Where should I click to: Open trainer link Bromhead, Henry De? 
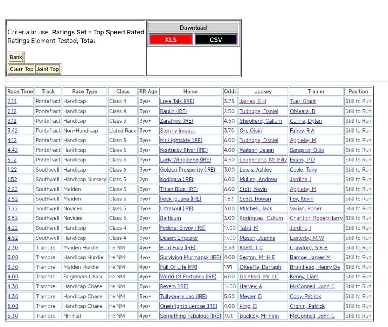tap(315, 267)
